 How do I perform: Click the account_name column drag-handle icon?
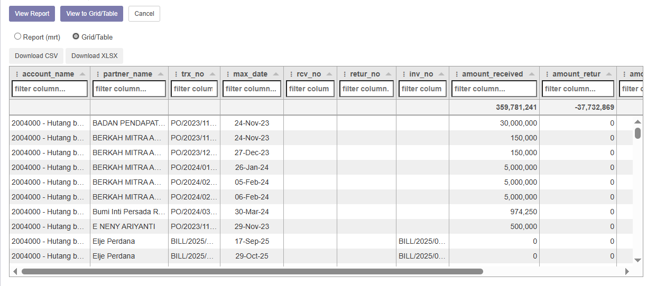point(17,74)
